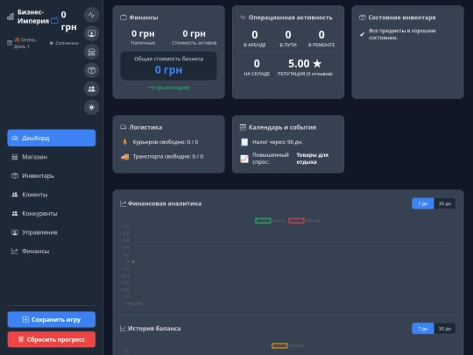Toggle the green Доход legend swatch
This screenshot has width=473, height=355.
point(263,221)
